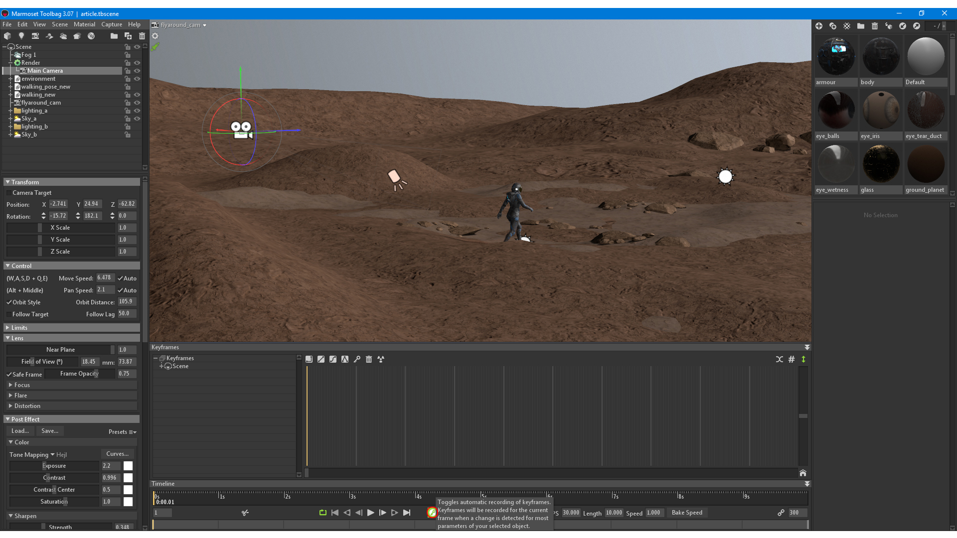Open the Scene menu
The width and height of the screenshot is (957, 538).
coord(60,24)
